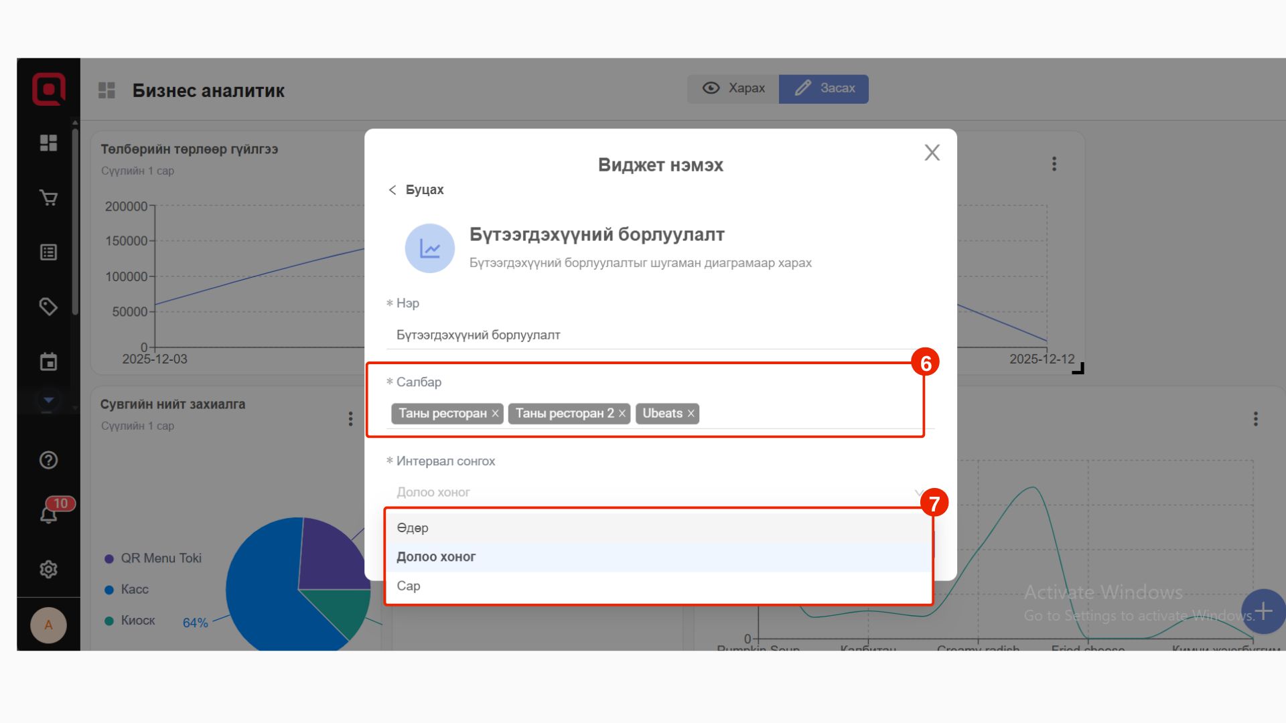The height and width of the screenshot is (723, 1286).
Task: Remove the Таны ресторан 2 tag
Action: click(x=622, y=414)
